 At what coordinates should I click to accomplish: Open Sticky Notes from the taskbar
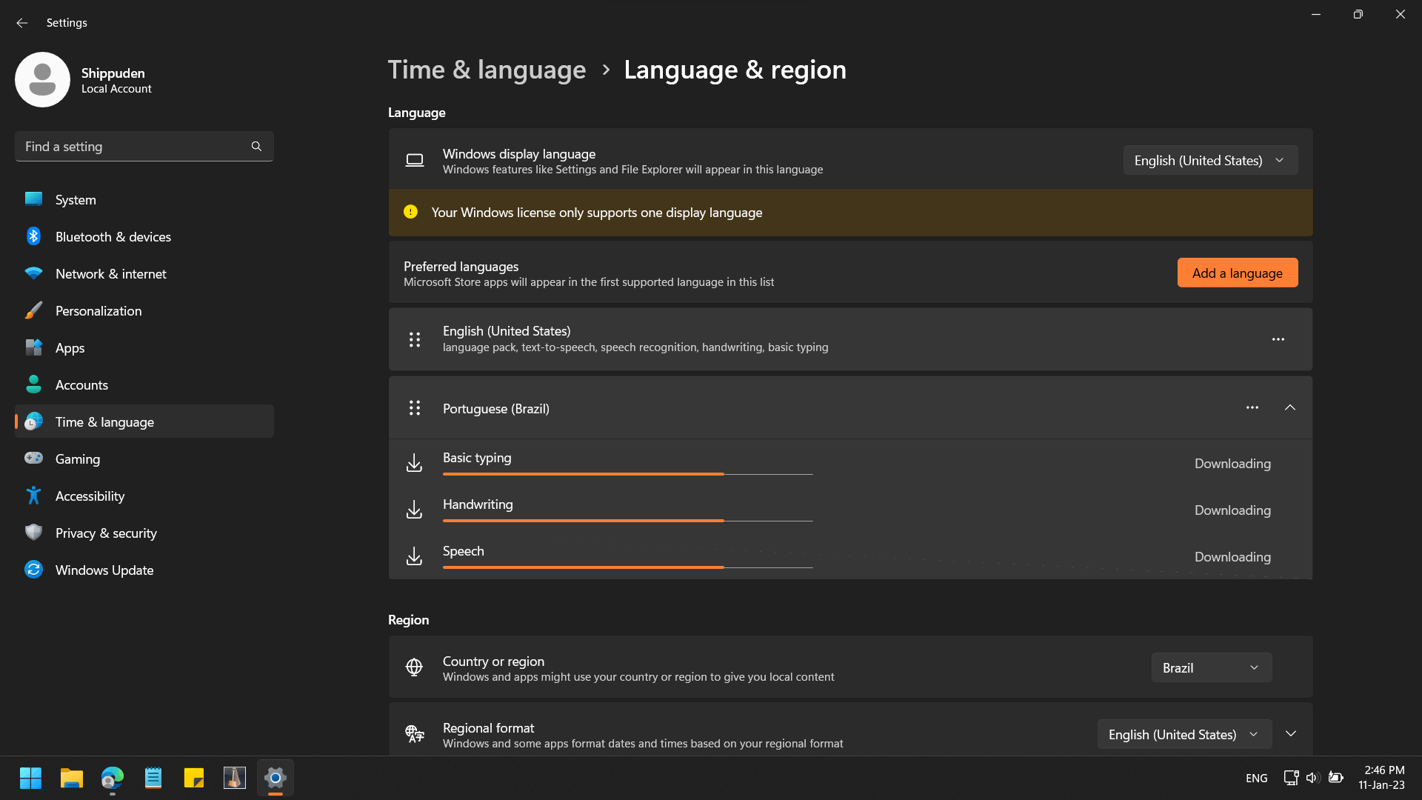(x=193, y=778)
